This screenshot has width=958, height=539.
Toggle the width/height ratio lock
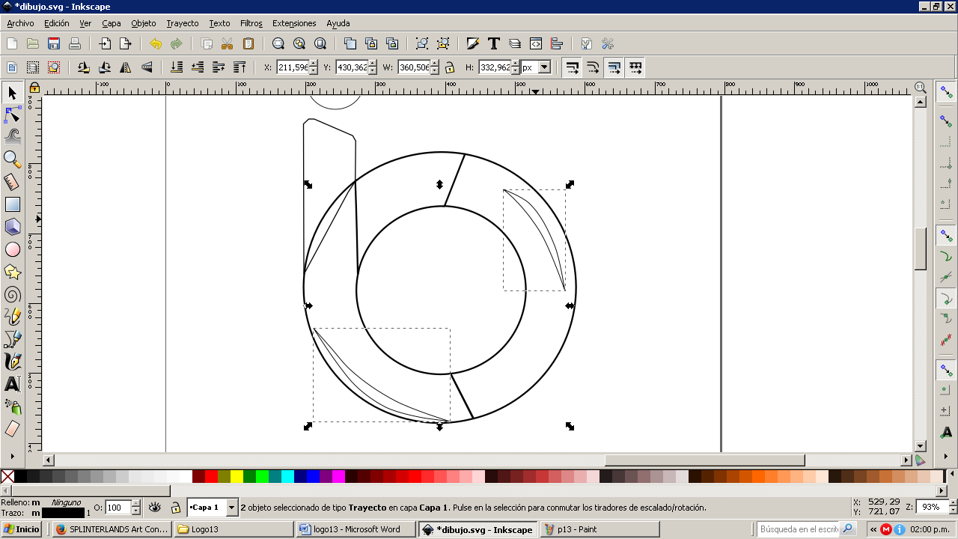coord(450,67)
